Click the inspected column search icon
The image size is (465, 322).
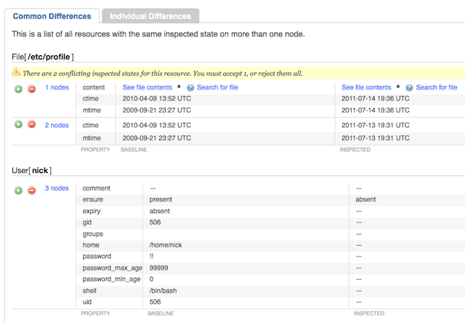[410, 88]
